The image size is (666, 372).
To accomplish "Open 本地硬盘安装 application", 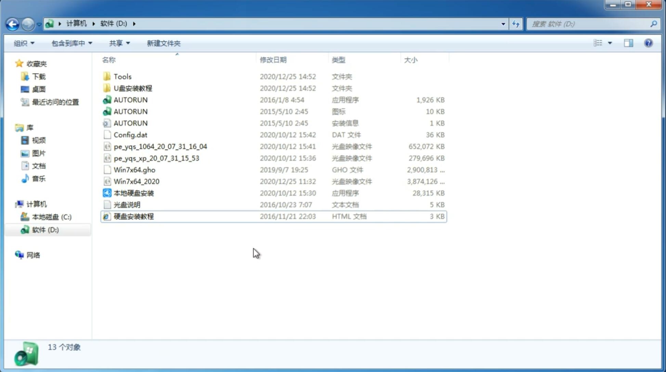I will pyautogui.click(x=133, y=193).
